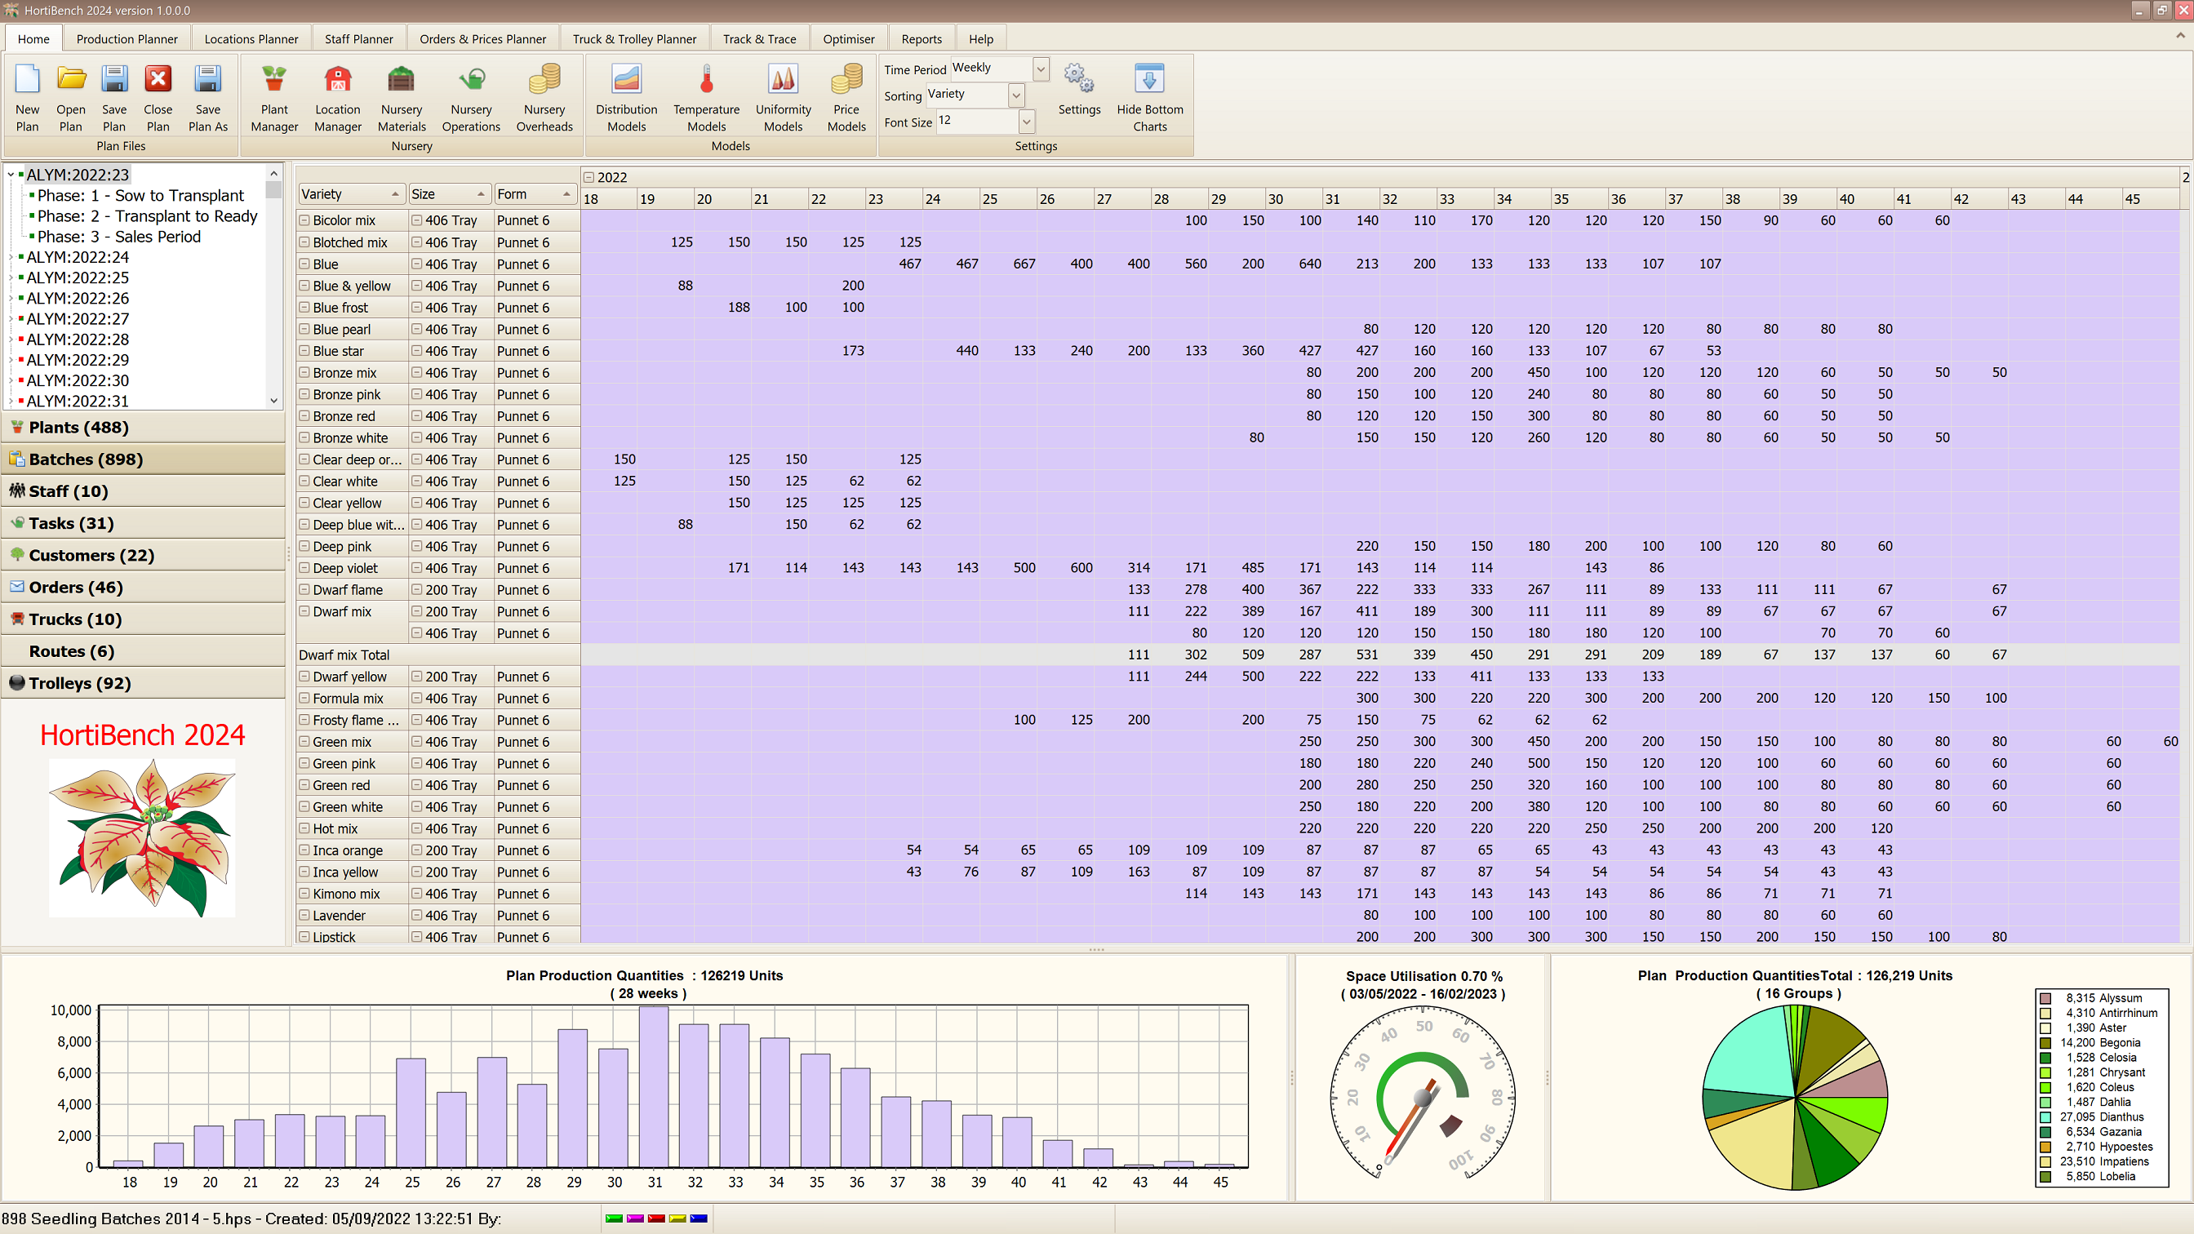This screenshot has height=1234, width=2194.
Task: Open the Optimiser tab
Action: pos(848,39)
